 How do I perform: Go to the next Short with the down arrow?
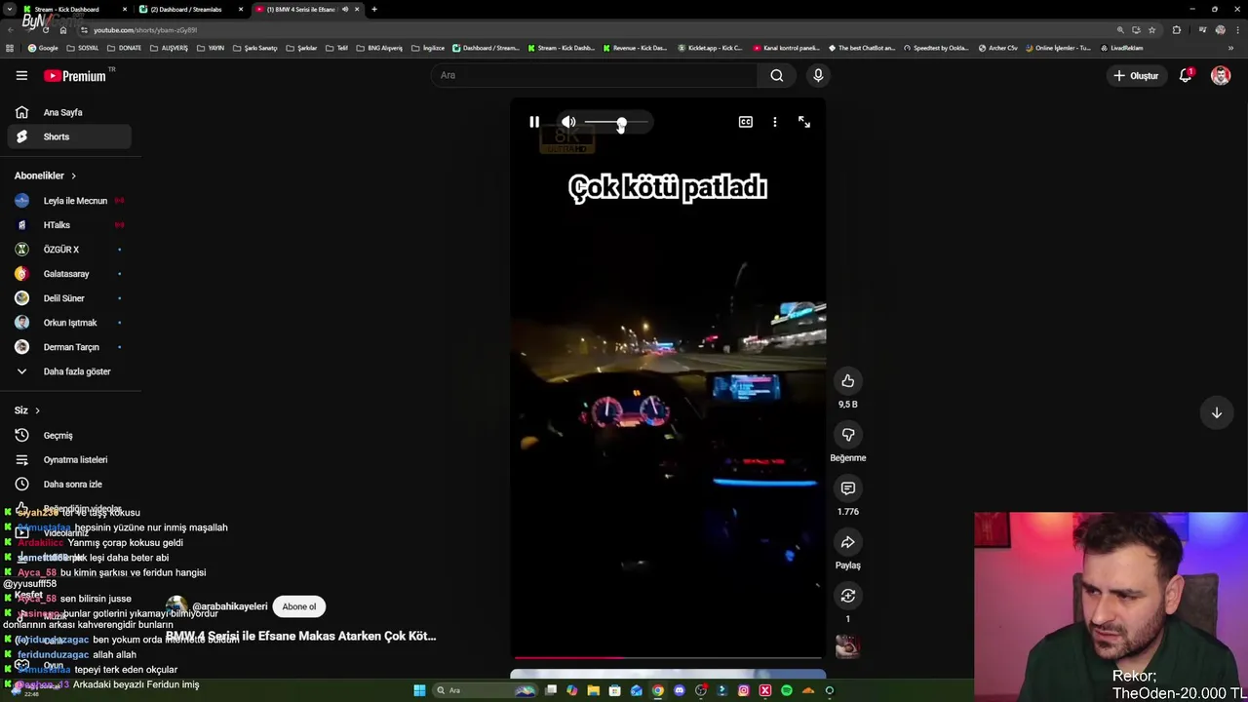(1217, 412)
